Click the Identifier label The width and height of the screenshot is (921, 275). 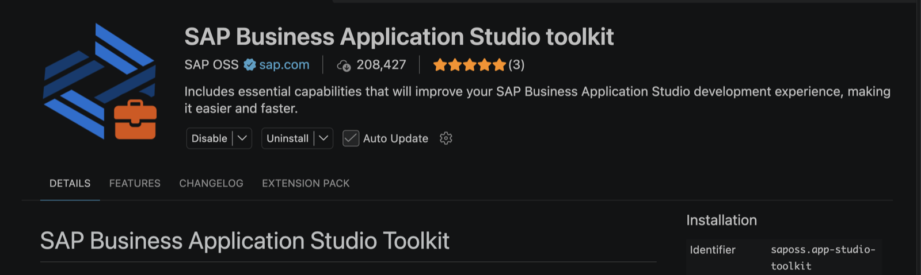713,250
